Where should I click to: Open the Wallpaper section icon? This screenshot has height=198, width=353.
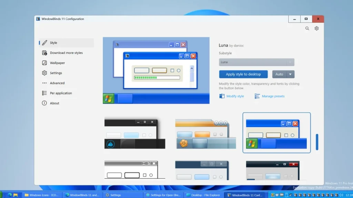[x=44, y=63]
